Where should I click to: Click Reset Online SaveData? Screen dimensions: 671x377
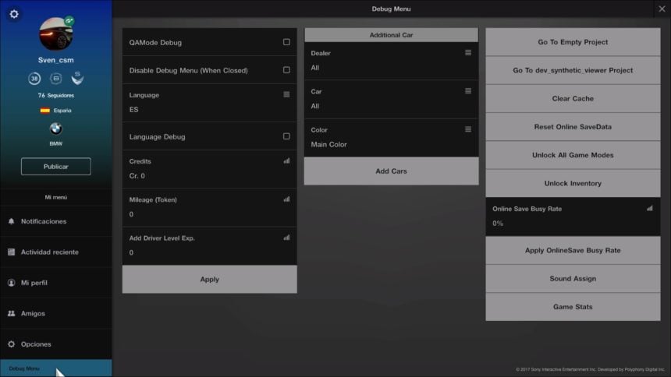(x=573, y=126)
